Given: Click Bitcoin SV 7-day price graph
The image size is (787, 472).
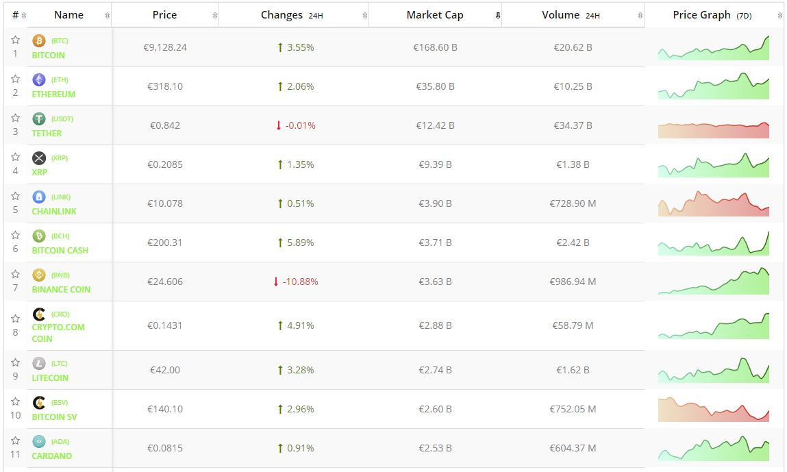Looking at the screenshot, I should (x=713, y=409).
